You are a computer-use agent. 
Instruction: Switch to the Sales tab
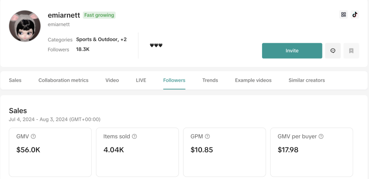15,80
